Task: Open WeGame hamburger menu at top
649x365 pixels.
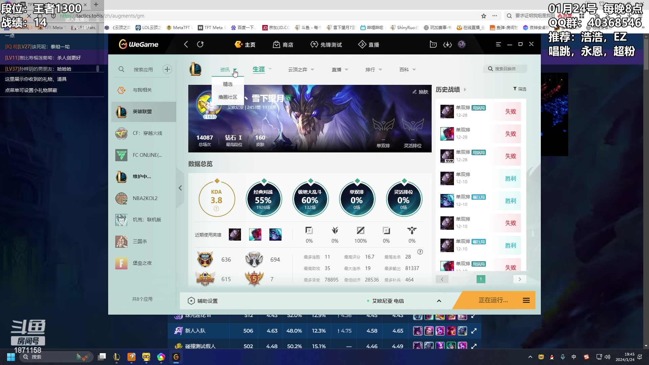Action: 498,44
